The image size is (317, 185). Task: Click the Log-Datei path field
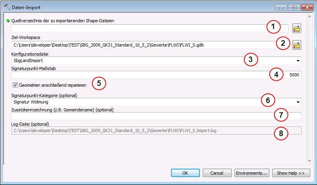point(156,130)
